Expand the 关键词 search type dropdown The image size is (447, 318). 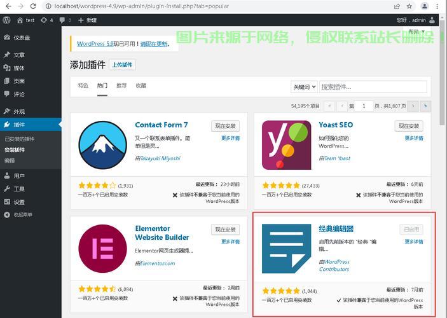304,86
